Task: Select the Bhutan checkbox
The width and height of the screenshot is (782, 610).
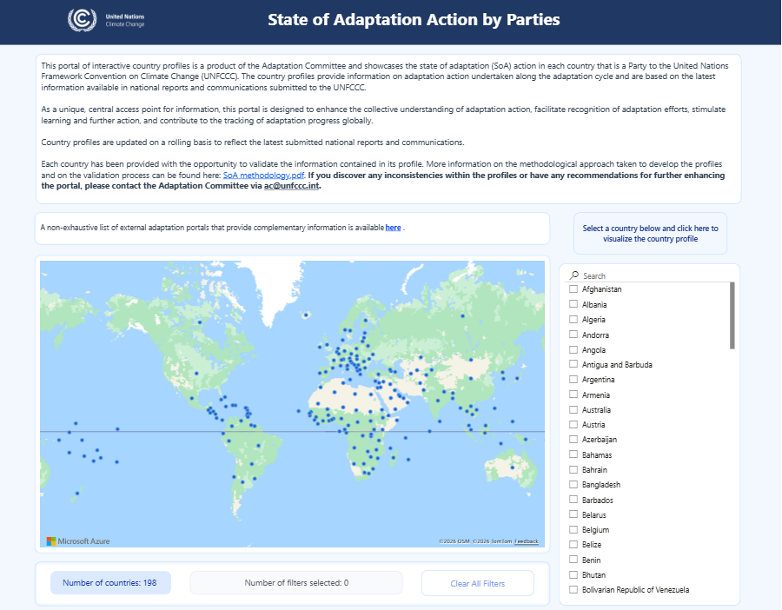Action: [x=573, y=575]
